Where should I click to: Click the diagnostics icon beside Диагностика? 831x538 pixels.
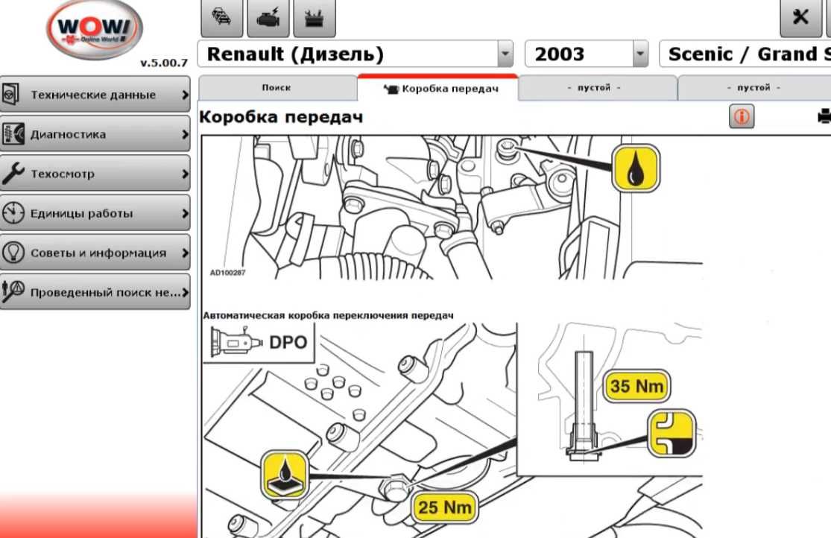point(12,134)
